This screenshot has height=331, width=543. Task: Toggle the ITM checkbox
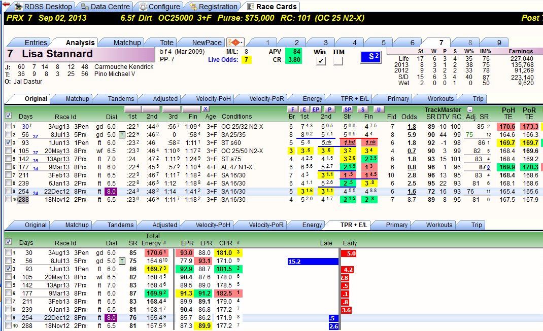click(338, 61)
